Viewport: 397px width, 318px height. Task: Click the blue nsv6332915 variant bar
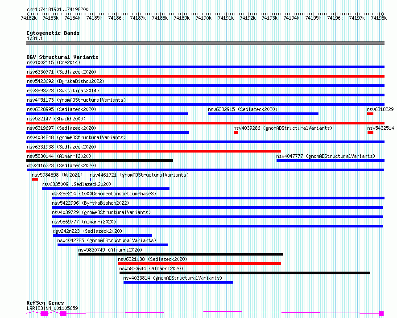point(263,114)
